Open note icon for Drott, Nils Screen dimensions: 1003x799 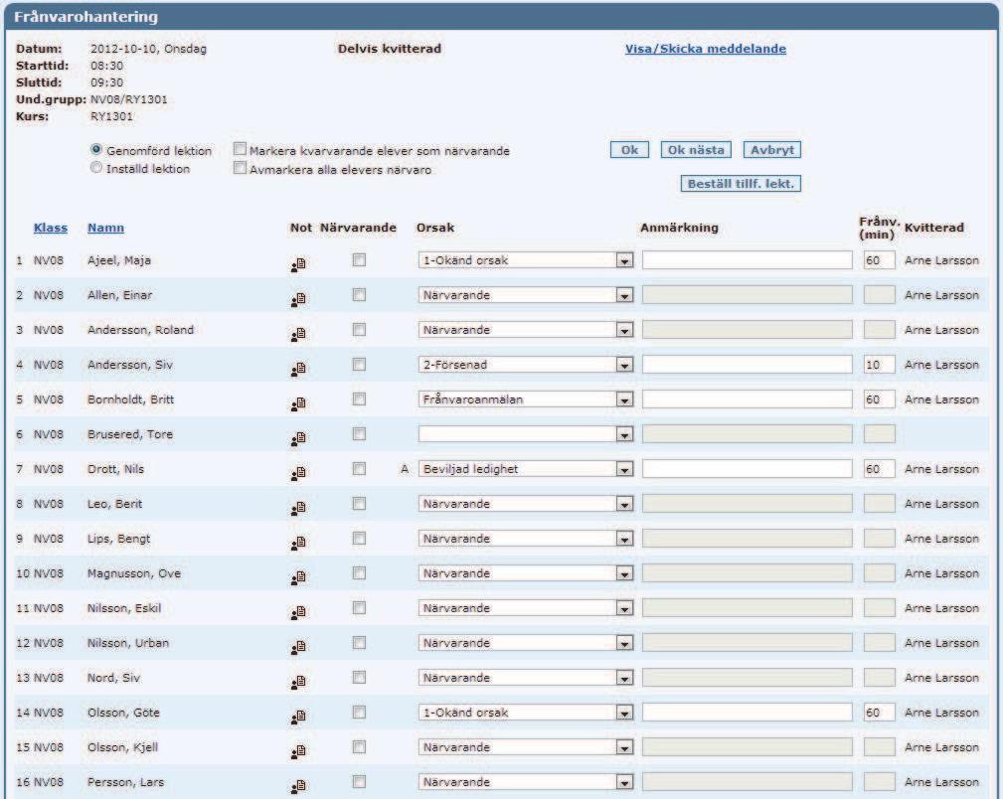[x=298, y=473]
